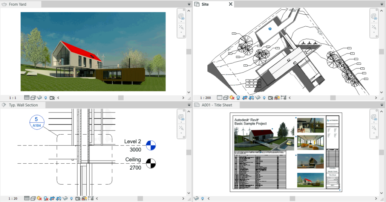Expand view control bar chevron in From Yard view
This screenshot has height=202, width=386.
(x=58, y=98)
